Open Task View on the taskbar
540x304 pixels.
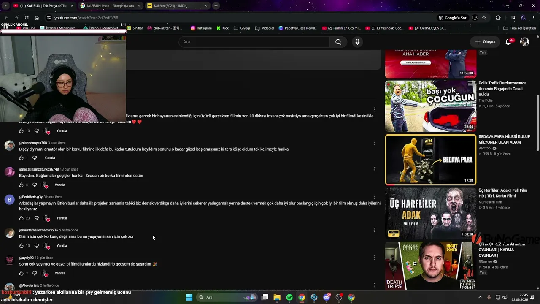[265, 297]
